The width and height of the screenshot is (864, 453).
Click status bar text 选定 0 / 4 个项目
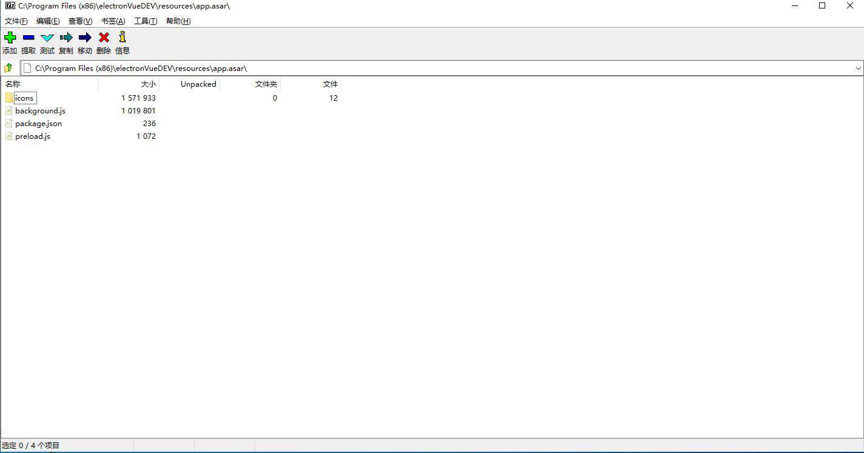tap(30, 446)
